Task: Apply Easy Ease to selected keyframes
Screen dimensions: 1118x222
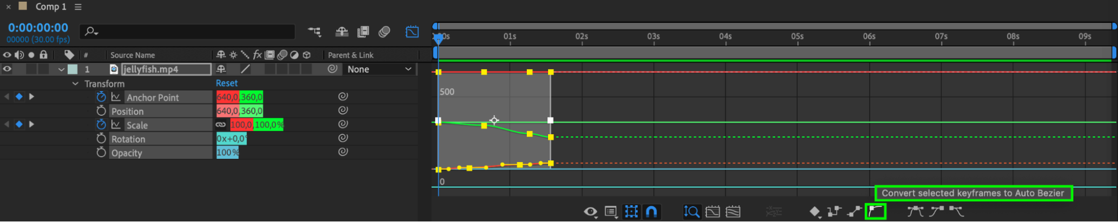Action: pyautogui.click(x=915, y=211)
